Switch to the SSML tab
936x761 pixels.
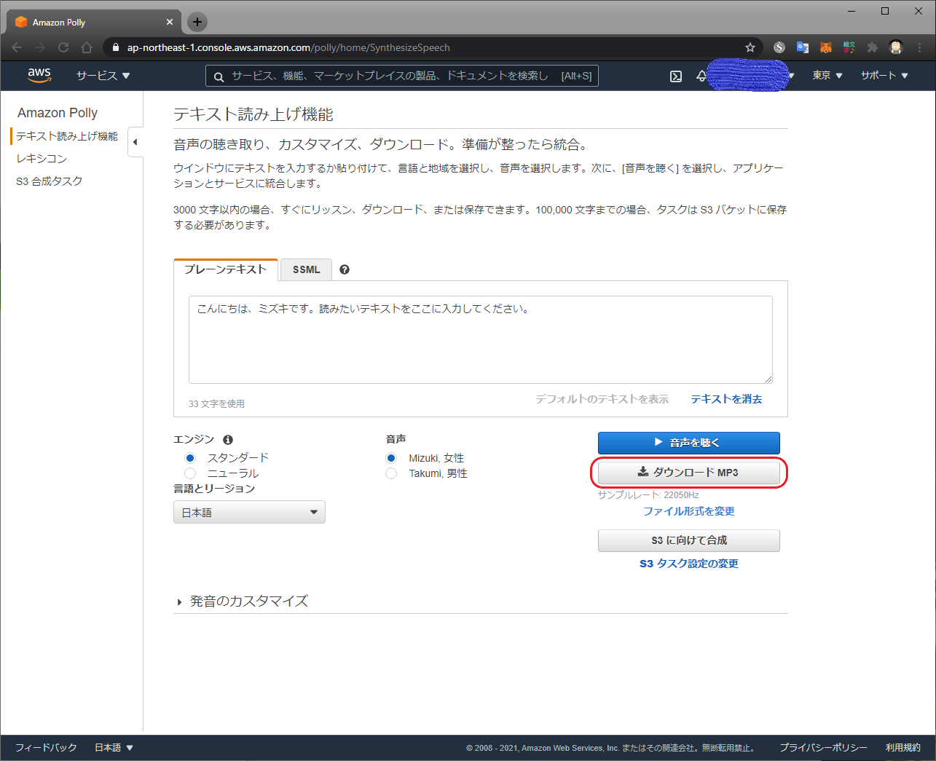(x=306, y=269)
